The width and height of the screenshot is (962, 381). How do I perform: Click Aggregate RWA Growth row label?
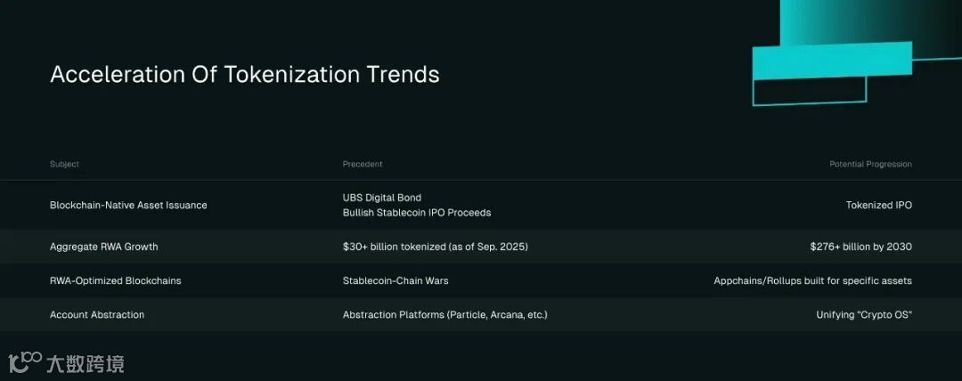click(103, 247)
